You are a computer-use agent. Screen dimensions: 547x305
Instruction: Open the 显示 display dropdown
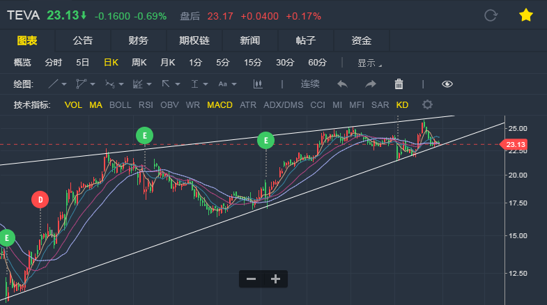[x=370, y=63]
